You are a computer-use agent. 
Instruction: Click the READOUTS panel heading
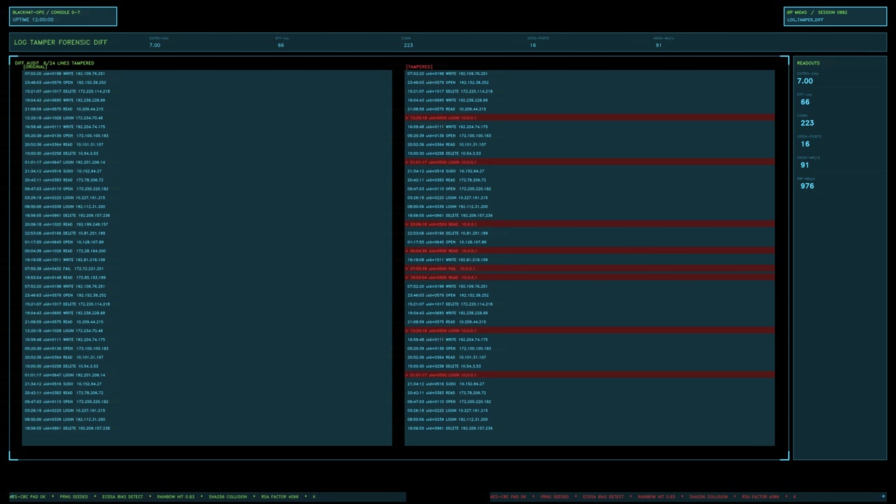[x=808, y=63]
